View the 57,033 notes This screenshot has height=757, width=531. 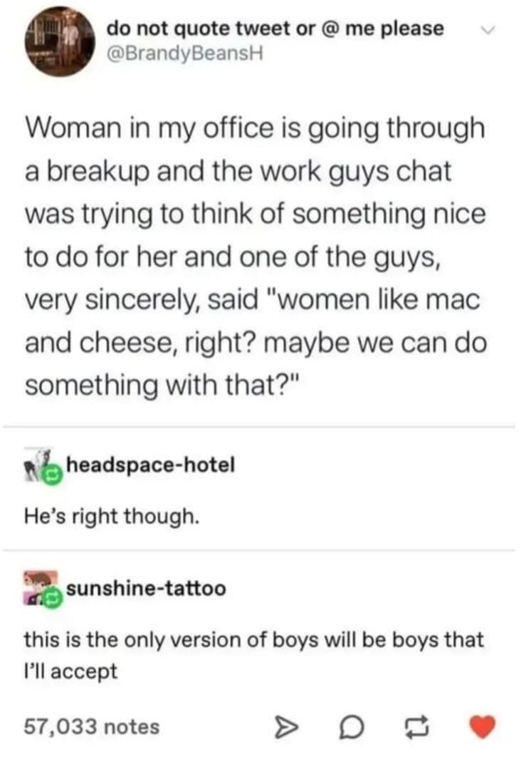[x=92, y=726]
